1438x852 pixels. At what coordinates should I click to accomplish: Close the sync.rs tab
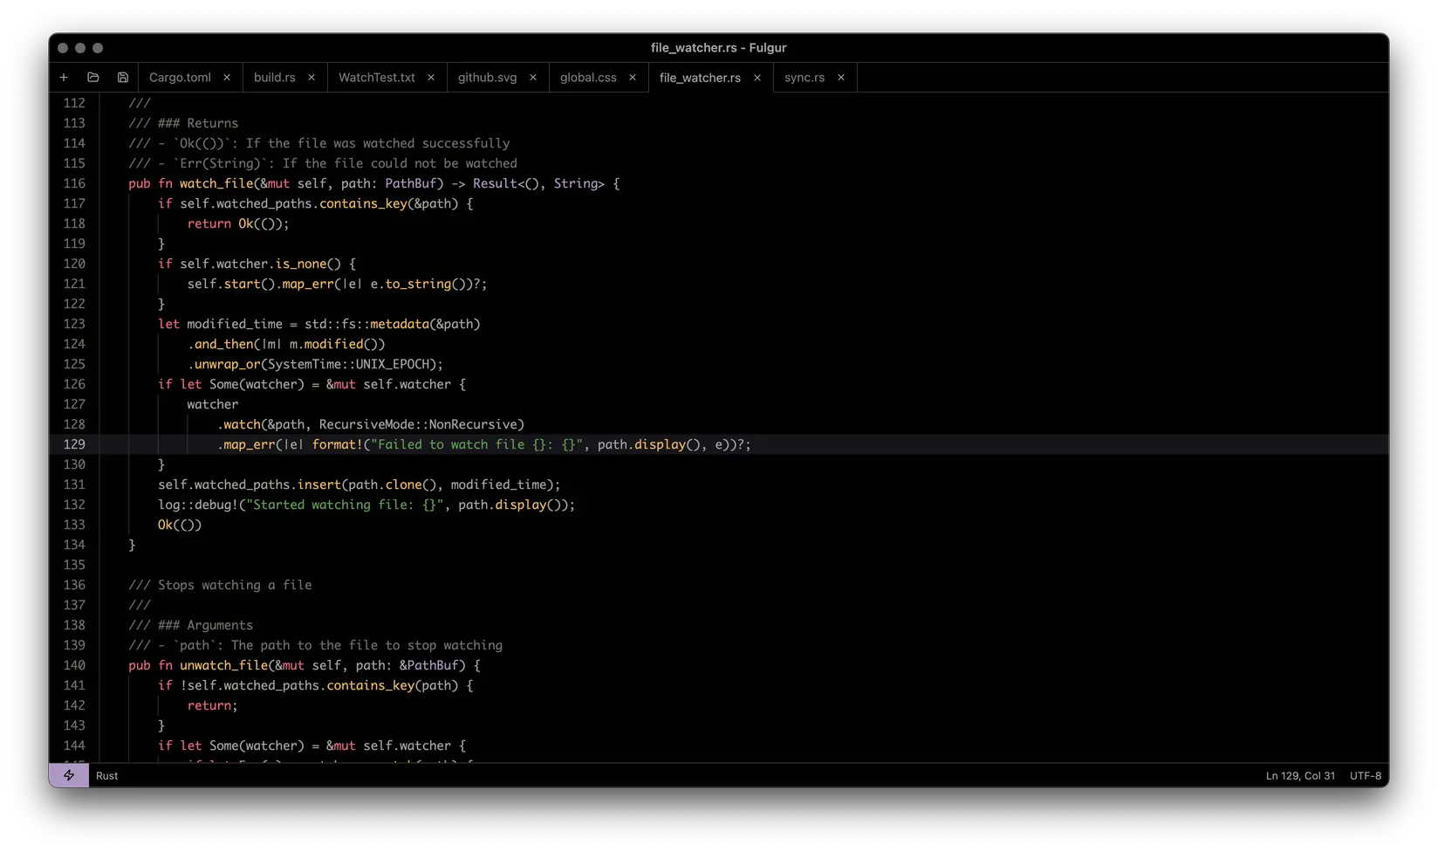[841, 78]
